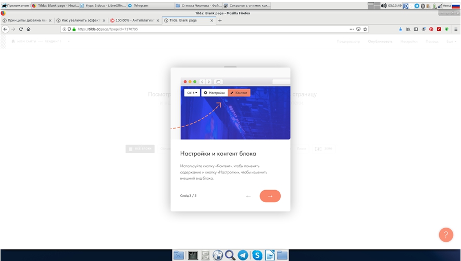Viewport: 461px width, 261px height.
Task: Click the tutorial illustration image
Action: [x=230, y=108]
